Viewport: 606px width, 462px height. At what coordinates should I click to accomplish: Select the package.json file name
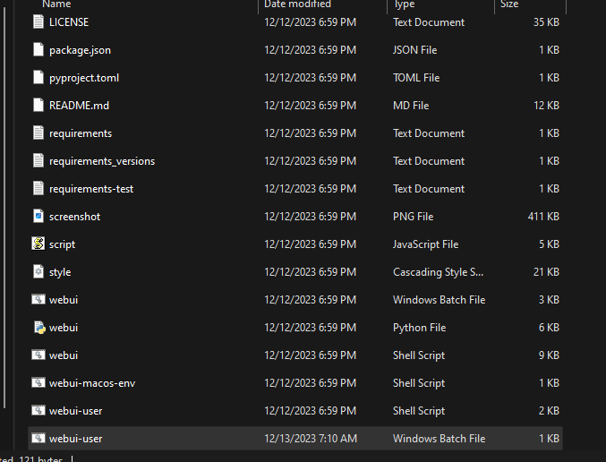tap(80, 50)
